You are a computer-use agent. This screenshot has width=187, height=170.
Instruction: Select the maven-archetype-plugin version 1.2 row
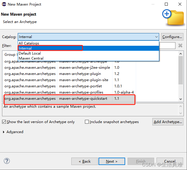tap(69, 74)
